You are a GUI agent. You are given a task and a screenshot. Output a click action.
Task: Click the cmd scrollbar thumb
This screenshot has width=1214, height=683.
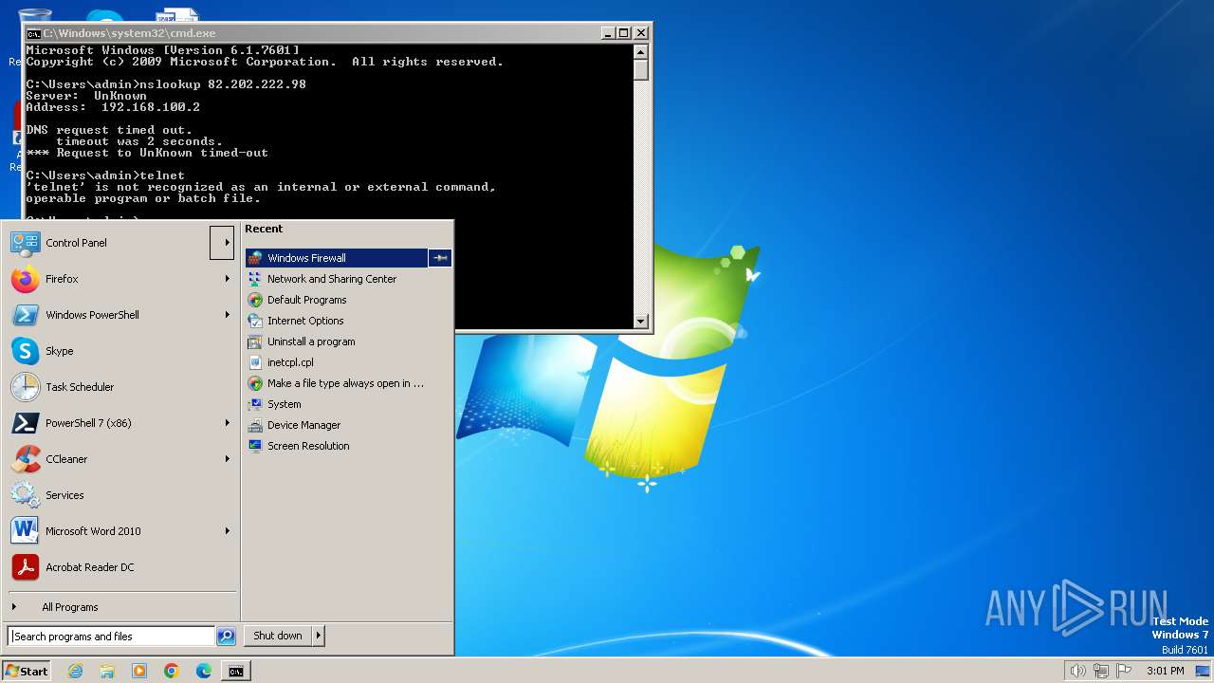click(641, 70)
